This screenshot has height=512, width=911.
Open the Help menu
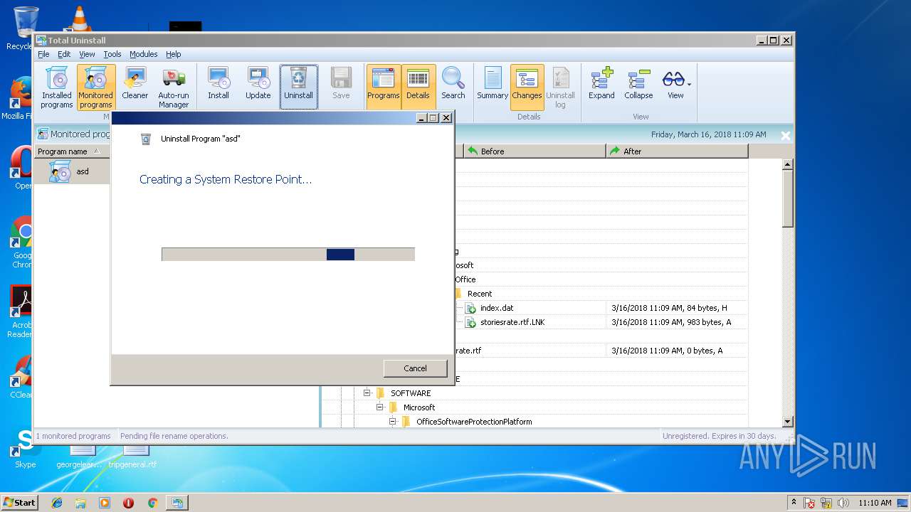(x=174, y=54)
